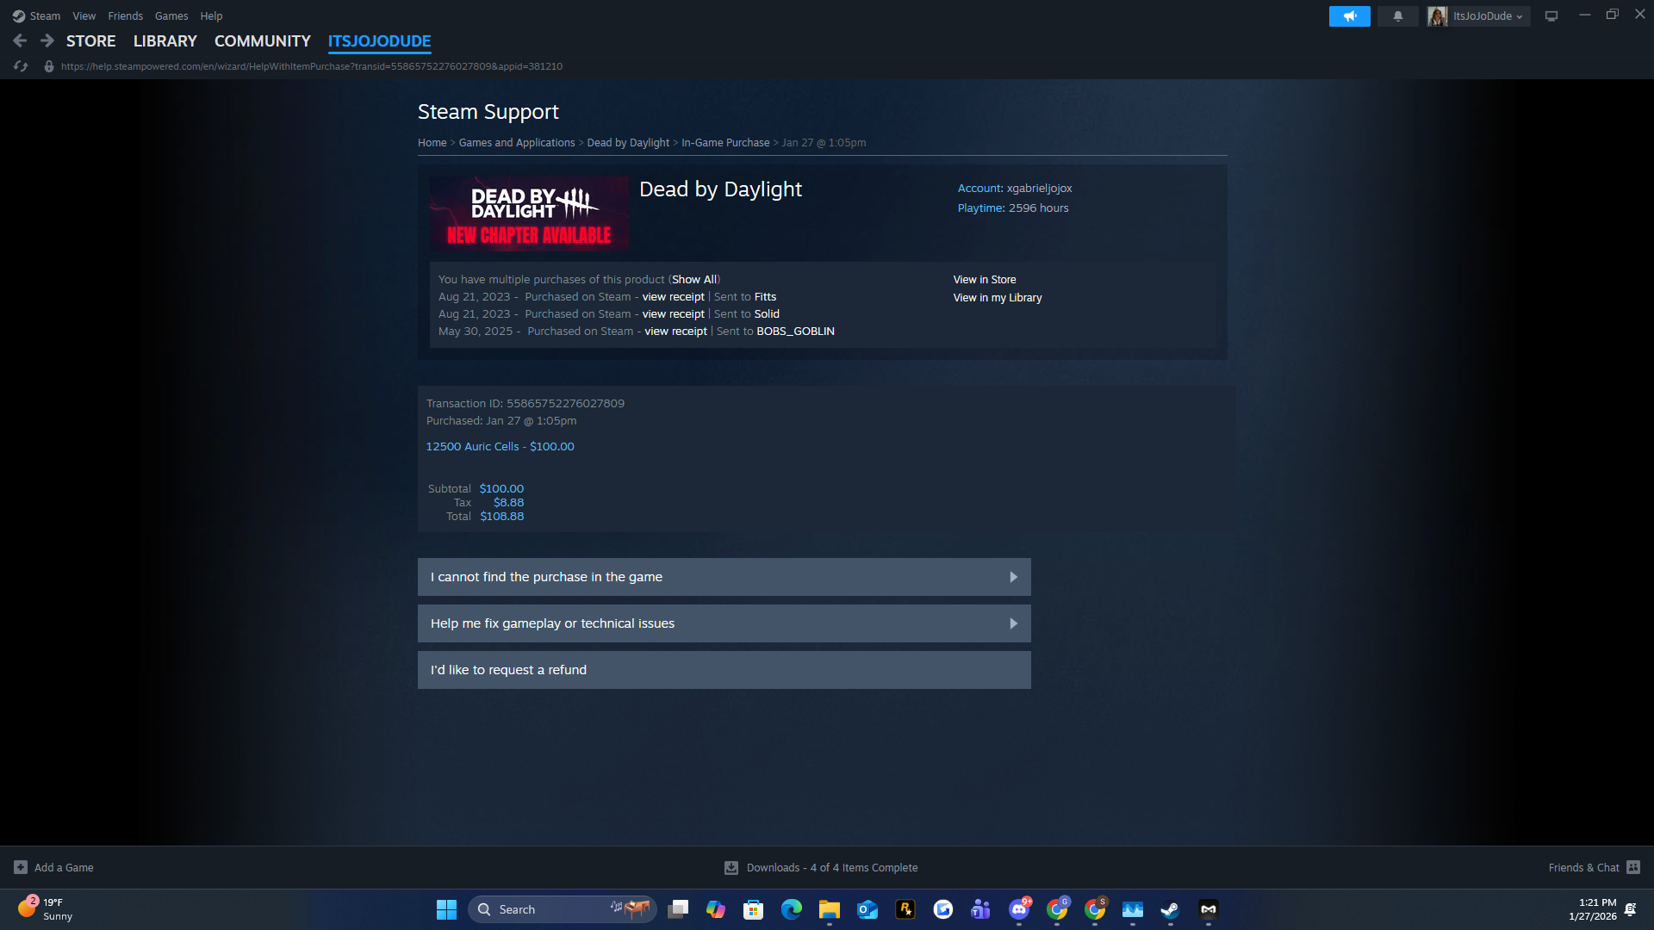Open Discord from the taskbar
The height and width of the screenshot is (930, 1654).
tap(1019, 910)
